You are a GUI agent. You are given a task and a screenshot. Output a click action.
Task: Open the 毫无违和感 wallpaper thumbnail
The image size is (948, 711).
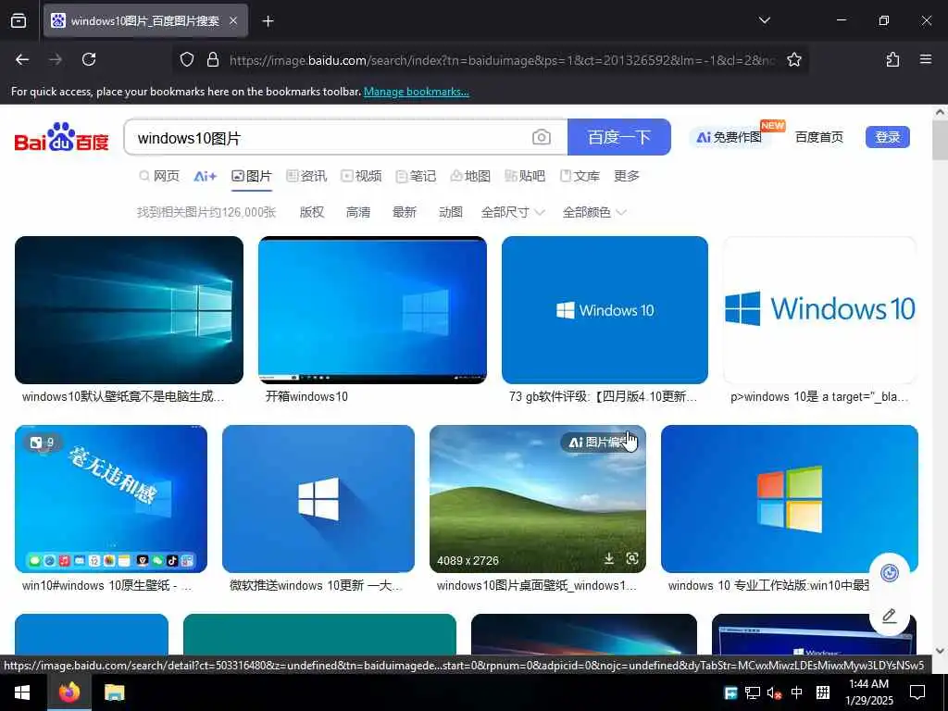pyautogui.click(x=111, y=499)
